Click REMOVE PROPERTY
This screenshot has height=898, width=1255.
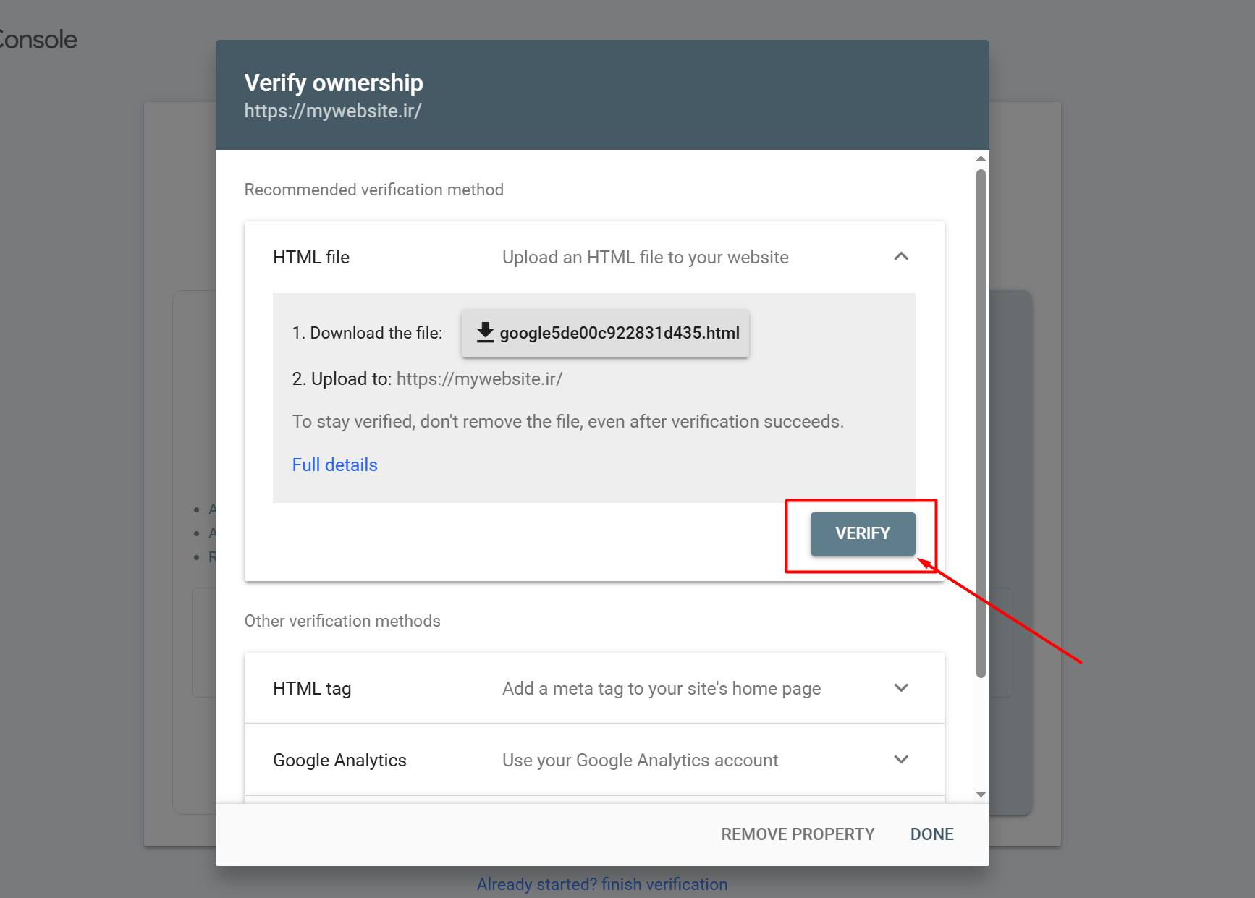pos(798,834)
